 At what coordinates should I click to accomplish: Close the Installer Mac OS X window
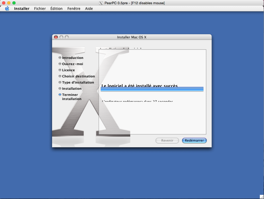point(56,37)
